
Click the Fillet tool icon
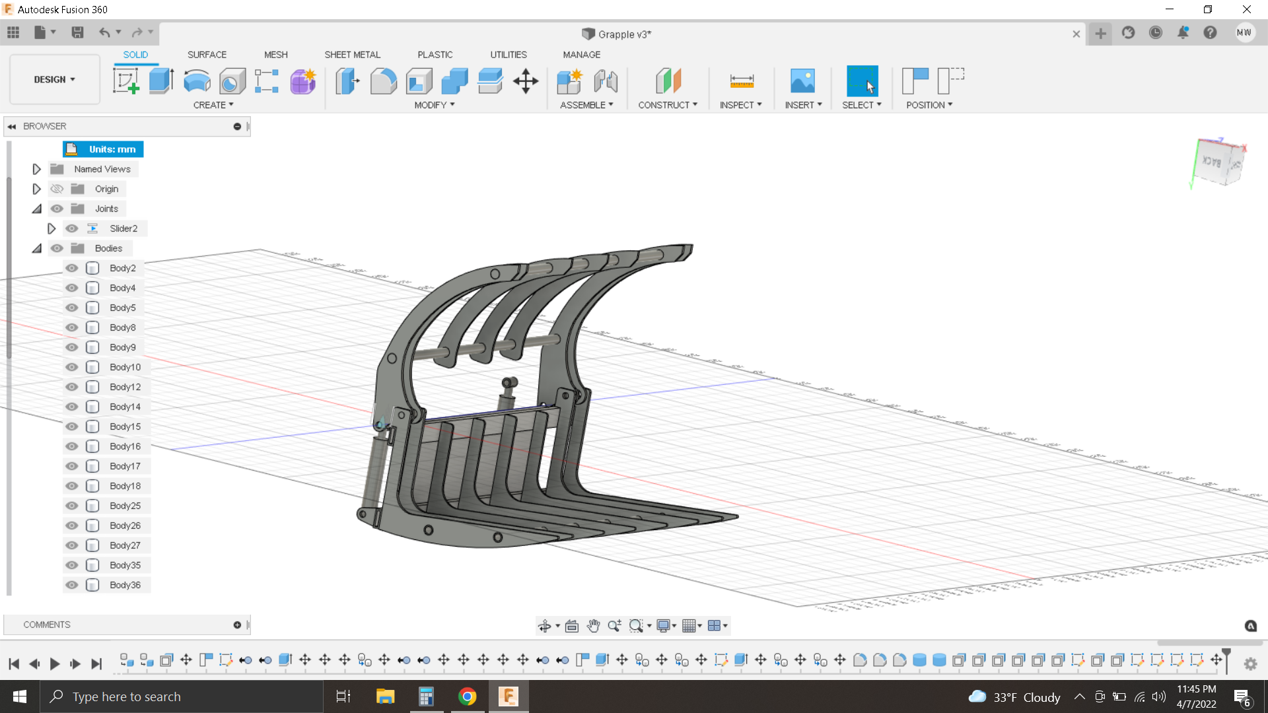(384, 81)
